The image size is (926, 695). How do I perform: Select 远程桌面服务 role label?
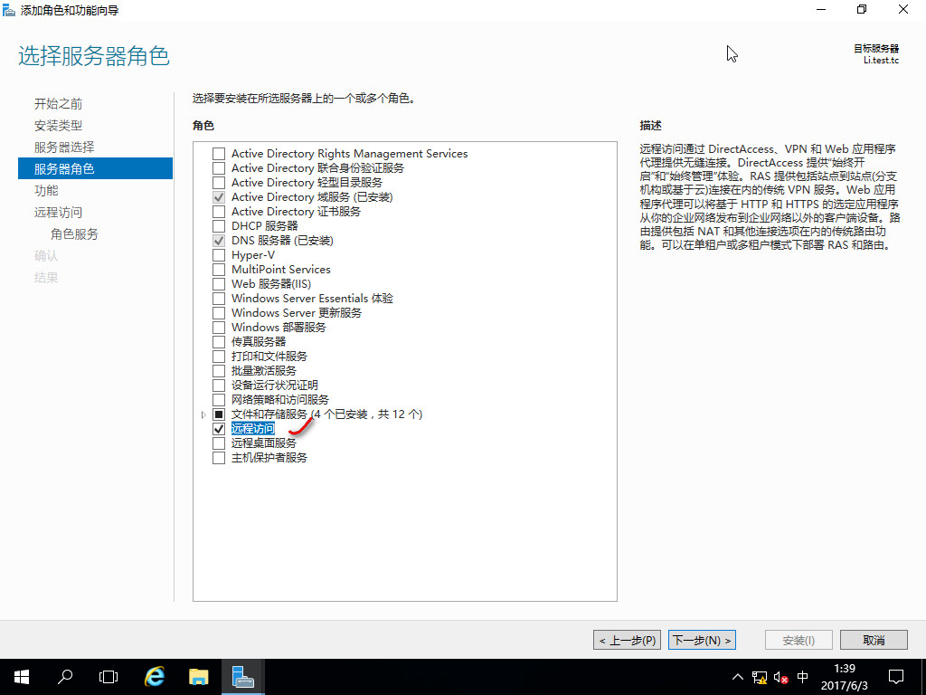(264, 443)
